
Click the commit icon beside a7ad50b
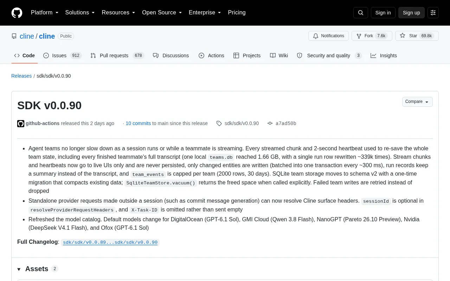click(x=270, y=123)
